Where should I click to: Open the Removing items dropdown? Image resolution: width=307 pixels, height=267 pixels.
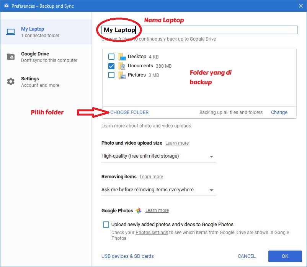point(158,190)
